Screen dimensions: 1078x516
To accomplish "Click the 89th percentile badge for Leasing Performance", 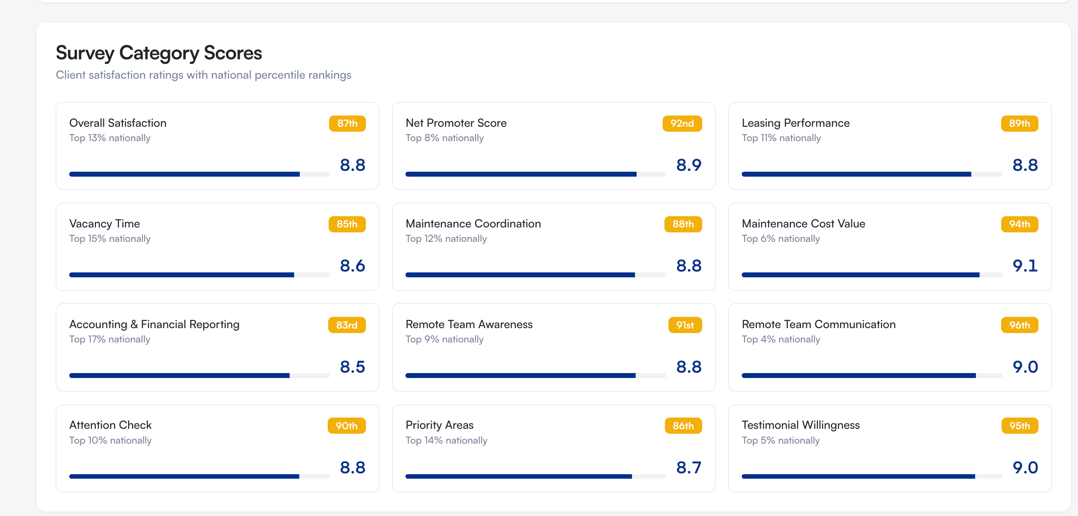I will [1019, 123].
